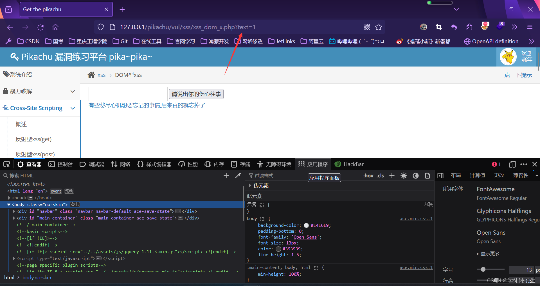The width and height of the screenshot is (540, 286).
Task: Click the 请说出你的伤心往事 button
Action: click(196, 94)
